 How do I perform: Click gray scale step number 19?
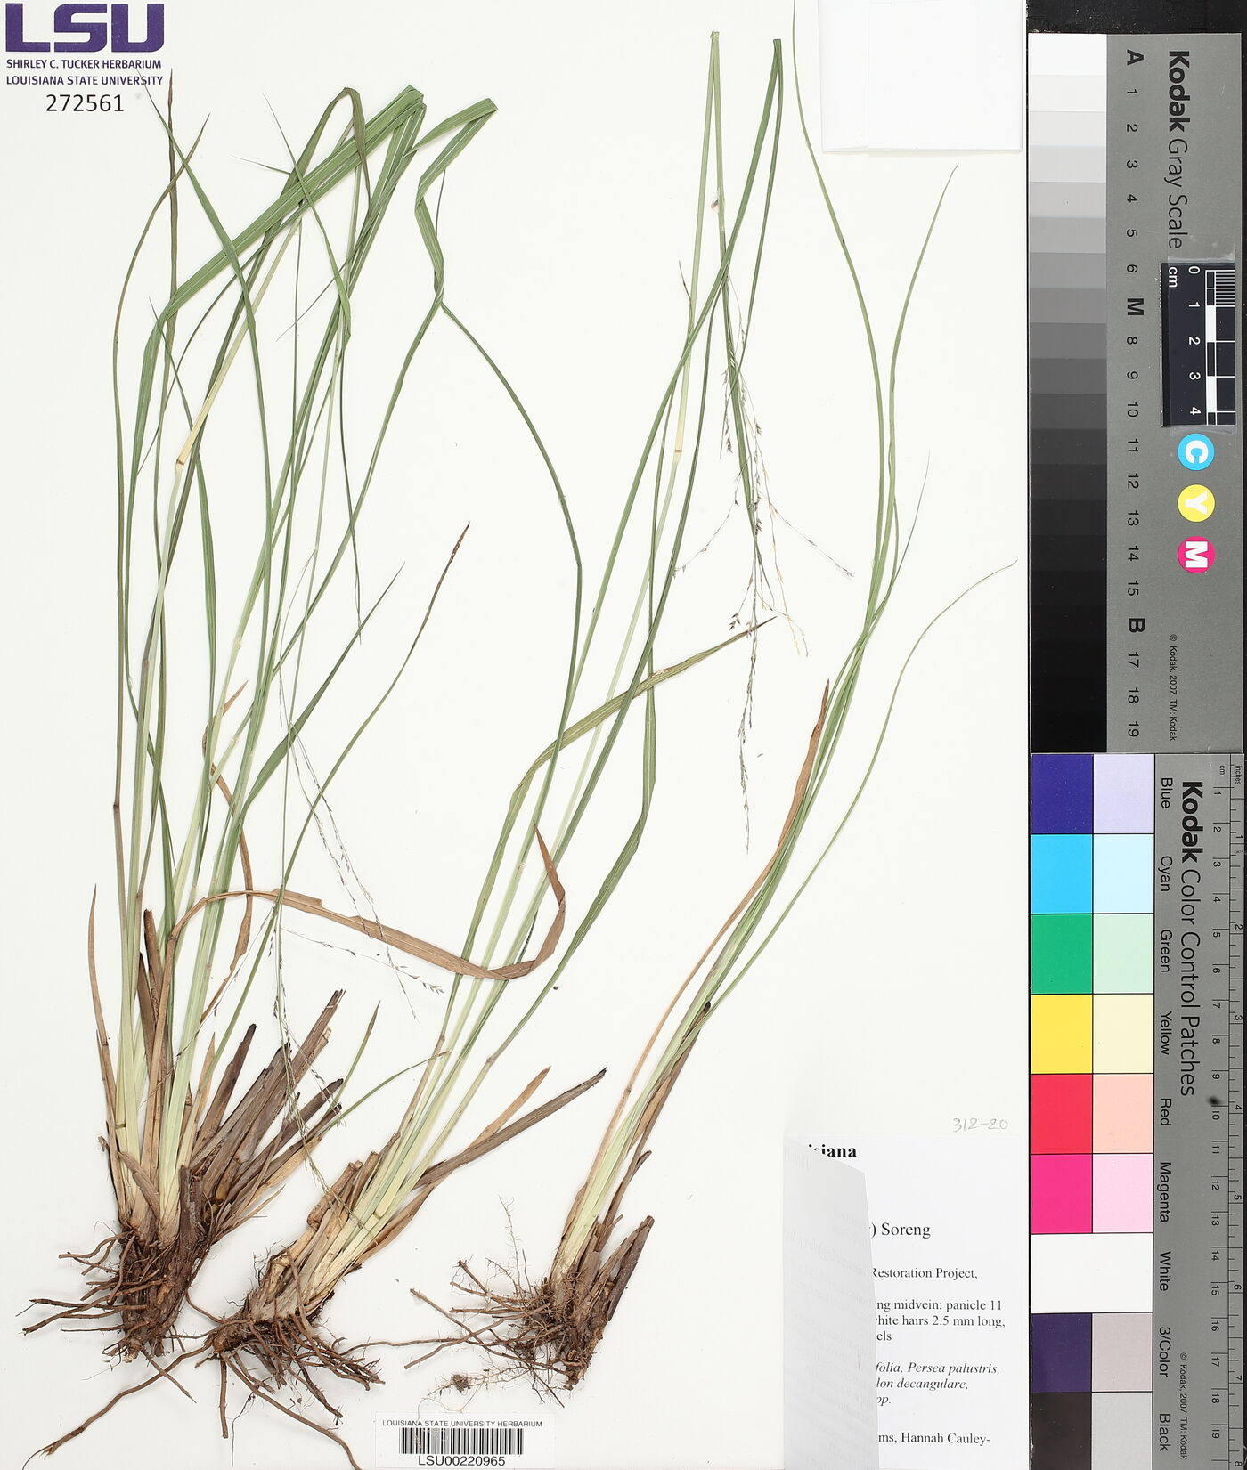(1132, 729)
